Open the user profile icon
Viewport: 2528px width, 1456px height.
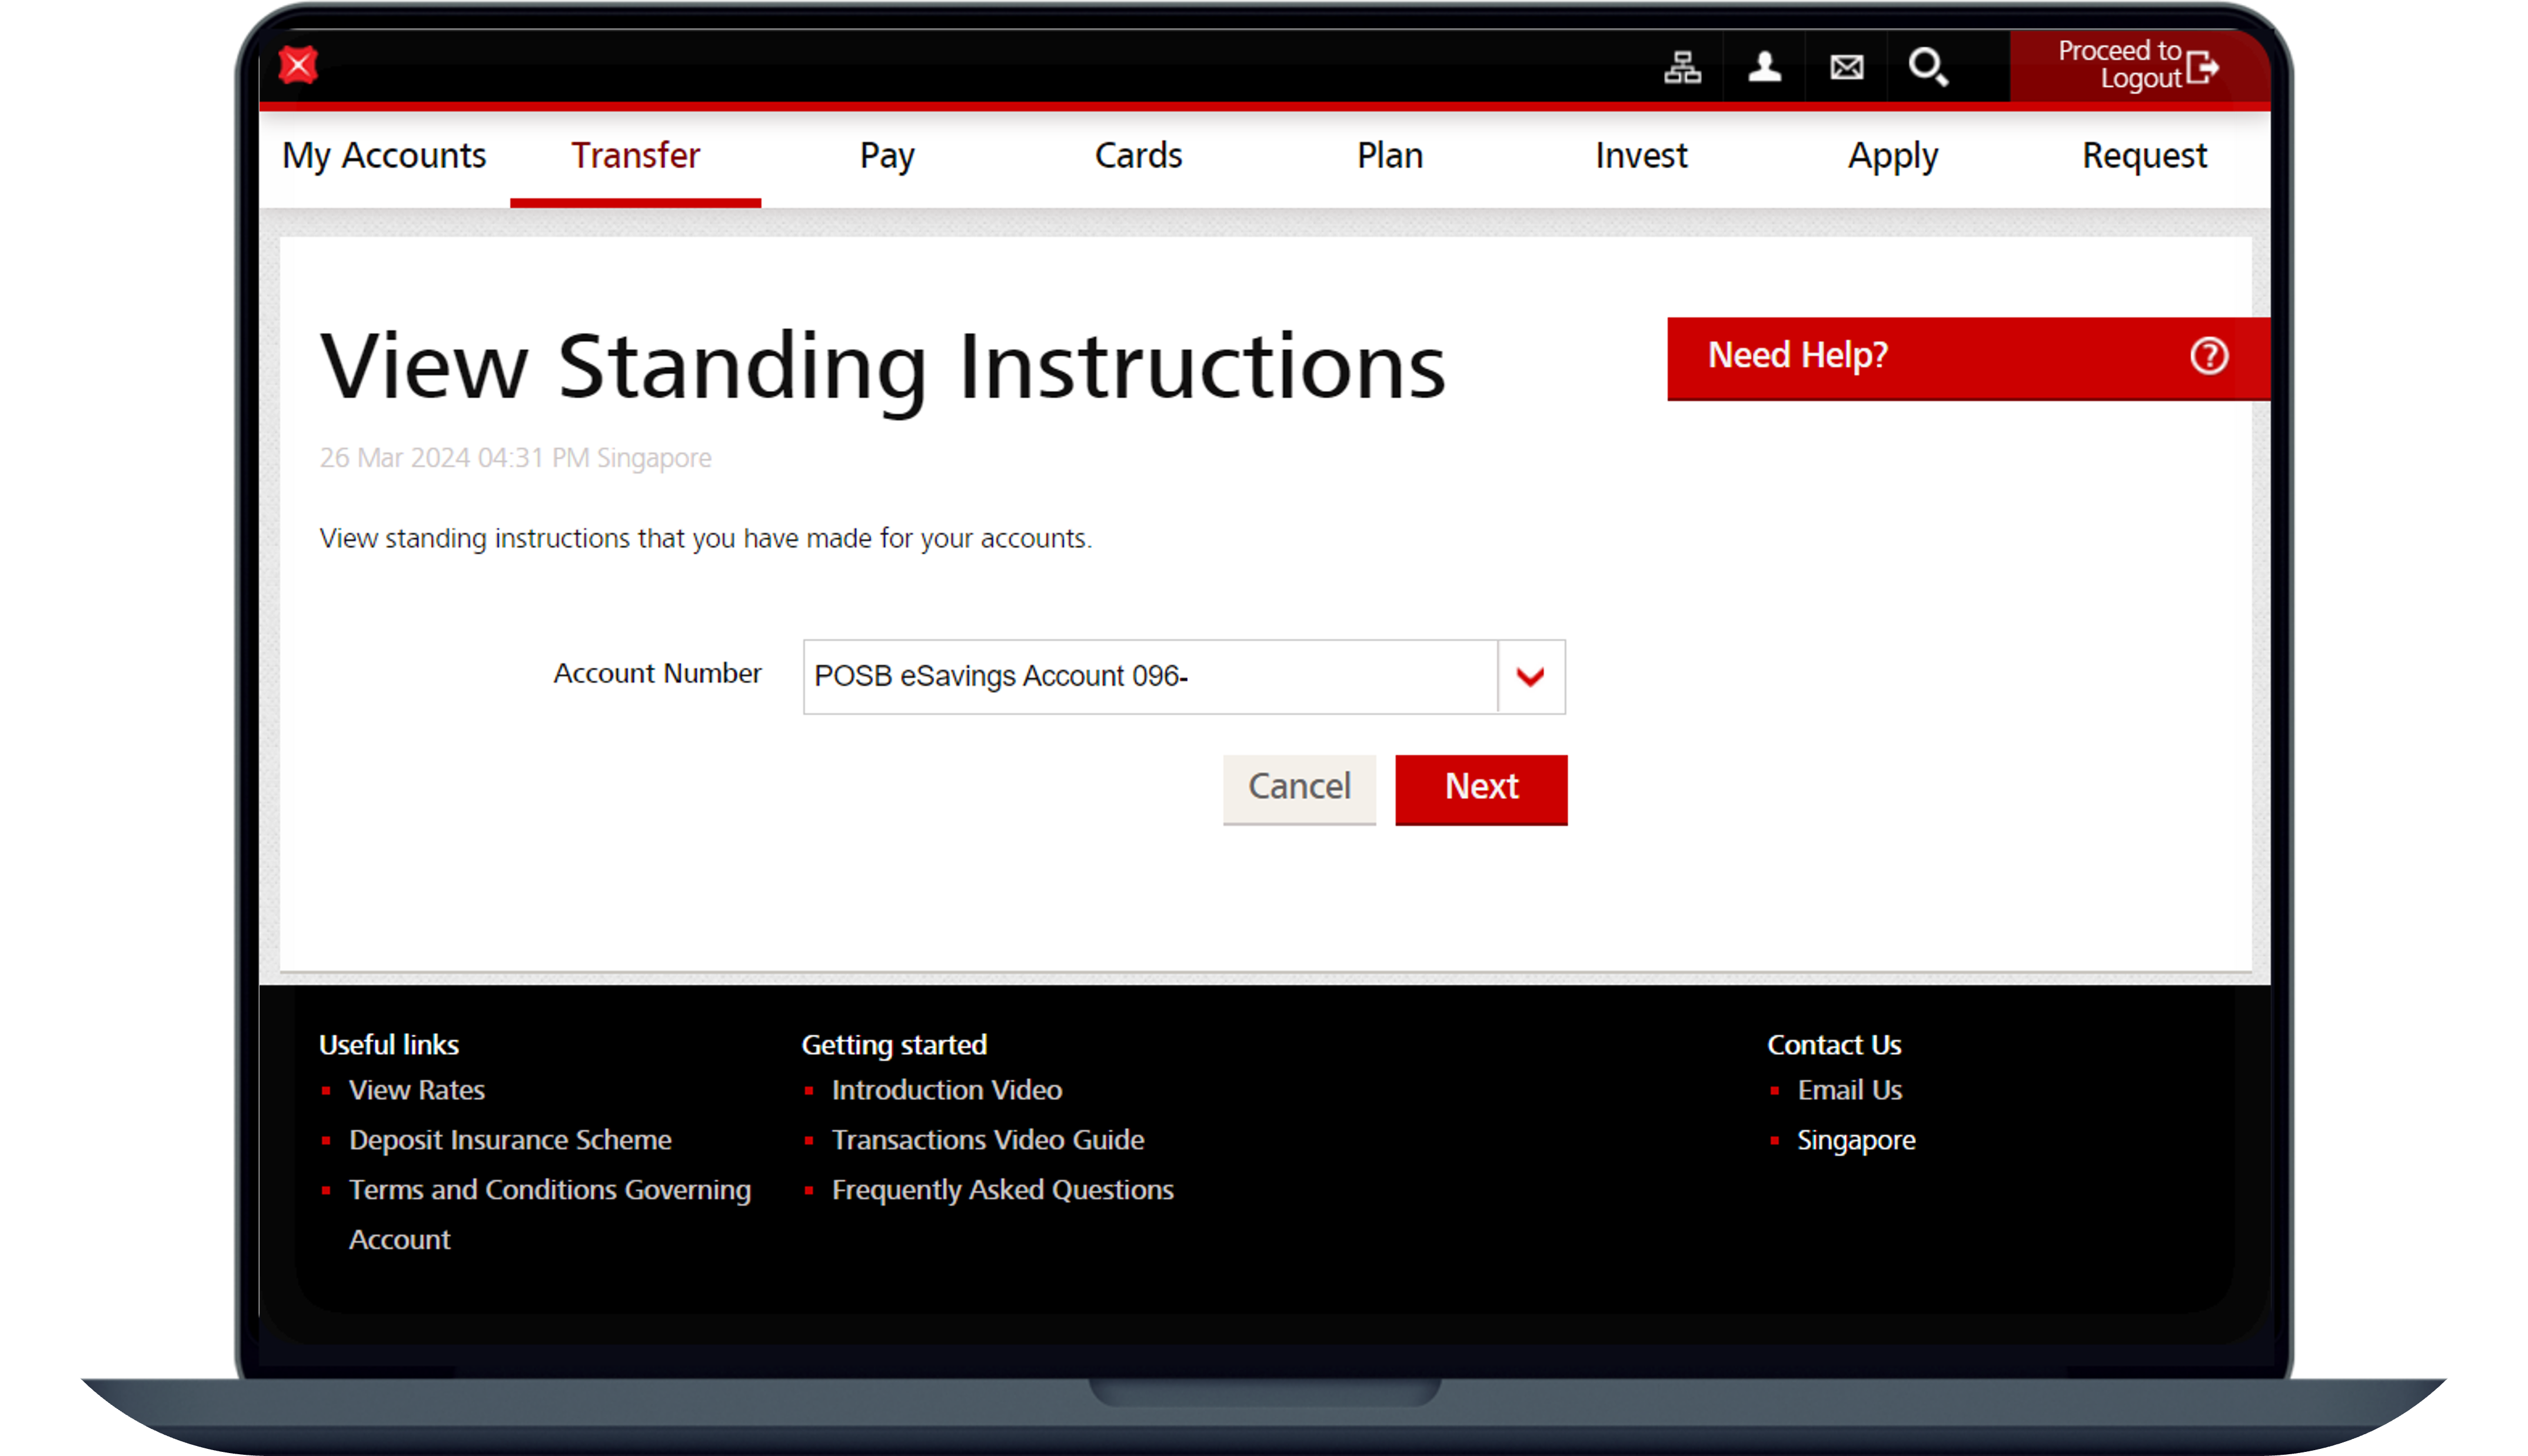1764,67
